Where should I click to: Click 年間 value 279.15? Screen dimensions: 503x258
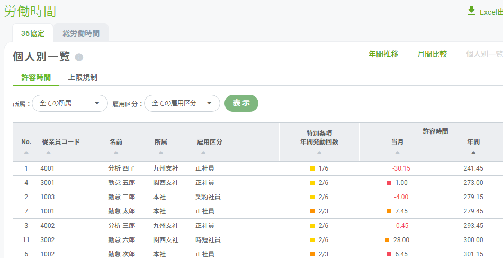point(473,197)
